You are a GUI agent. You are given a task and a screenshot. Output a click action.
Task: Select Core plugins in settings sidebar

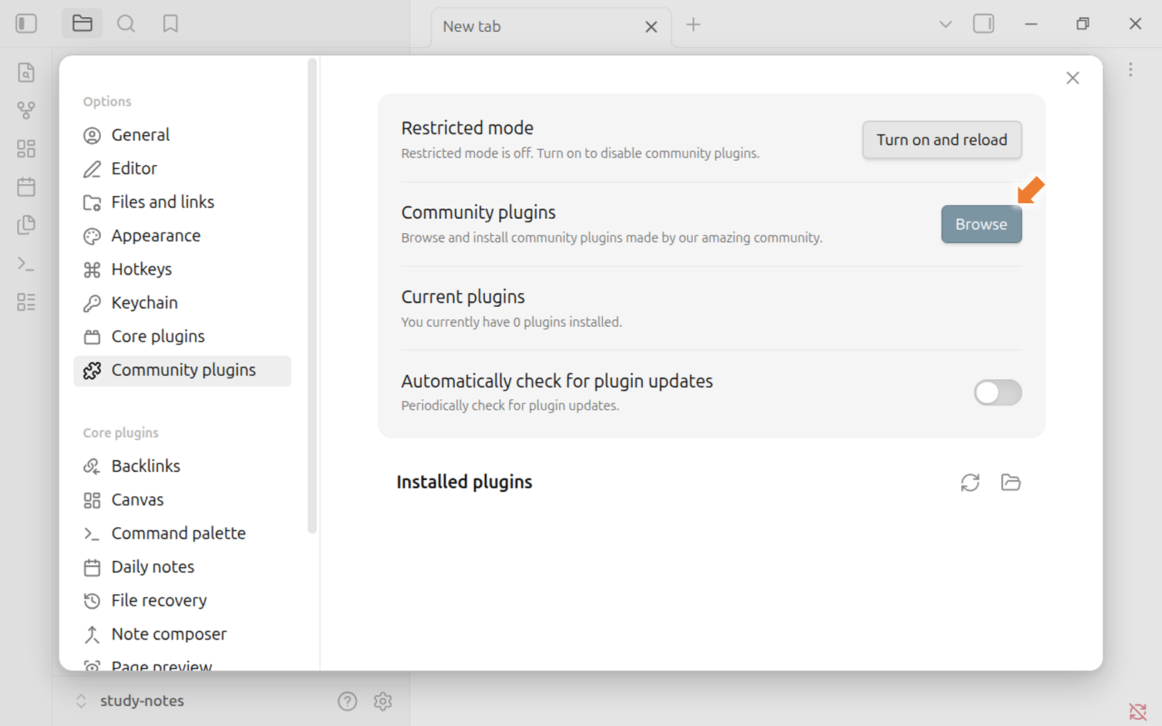182,336
